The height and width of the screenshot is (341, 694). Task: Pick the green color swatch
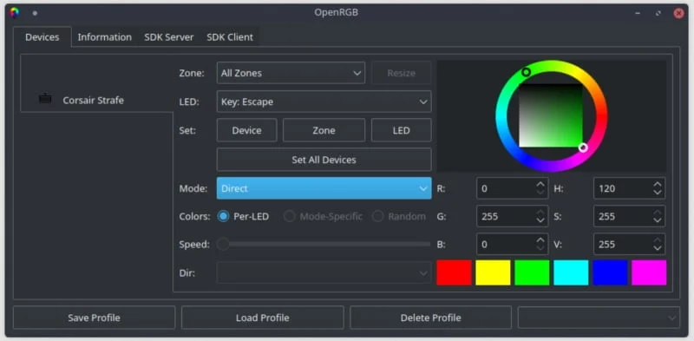tap(532, 272)
